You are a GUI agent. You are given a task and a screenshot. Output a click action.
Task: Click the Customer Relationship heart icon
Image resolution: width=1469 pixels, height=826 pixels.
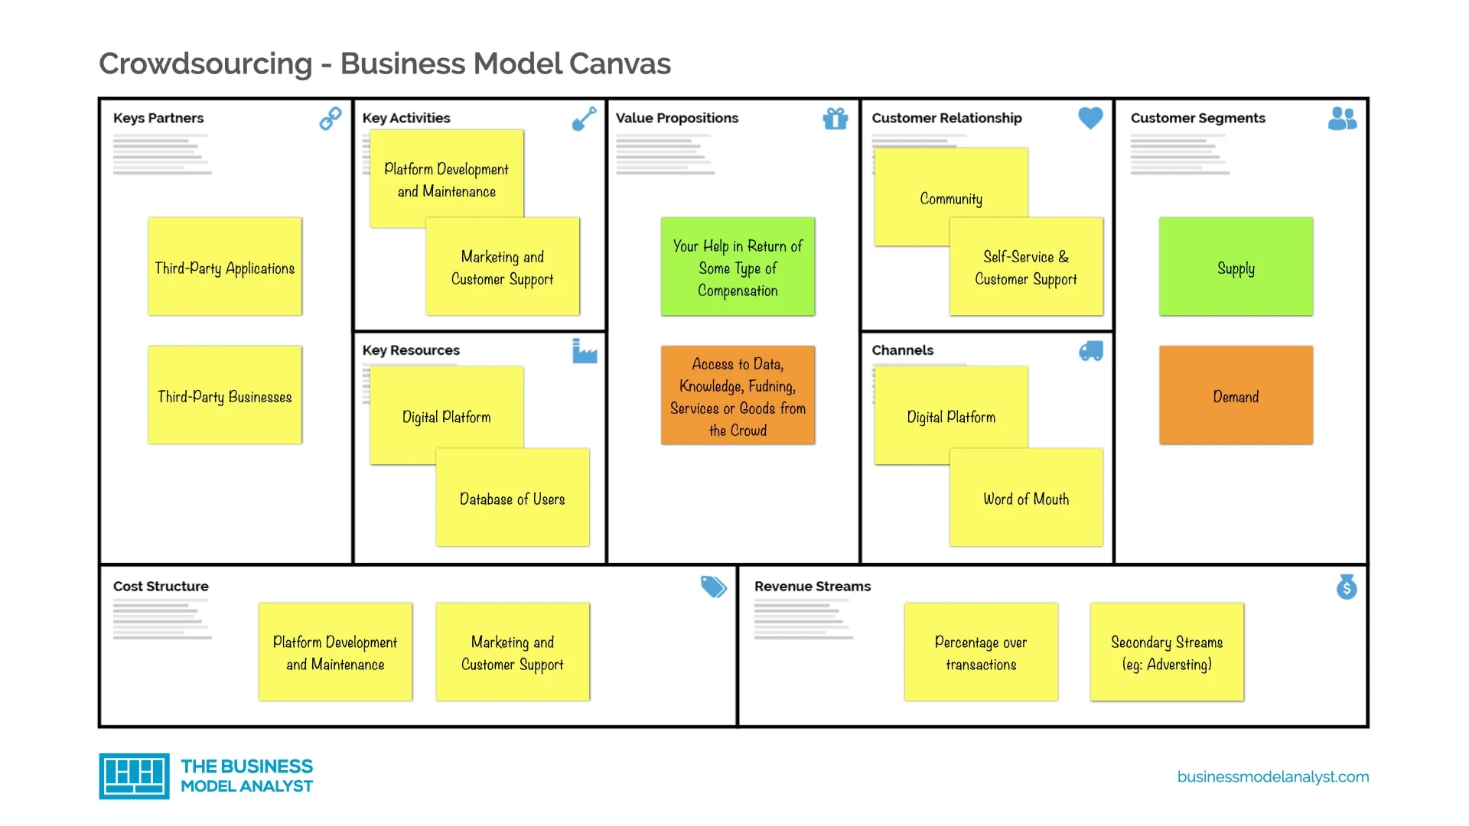pos(1090,118)
